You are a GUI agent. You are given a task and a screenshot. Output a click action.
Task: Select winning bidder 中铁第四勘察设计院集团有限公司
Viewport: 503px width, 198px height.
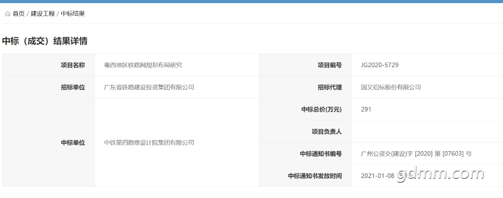[x=149, y=143]
